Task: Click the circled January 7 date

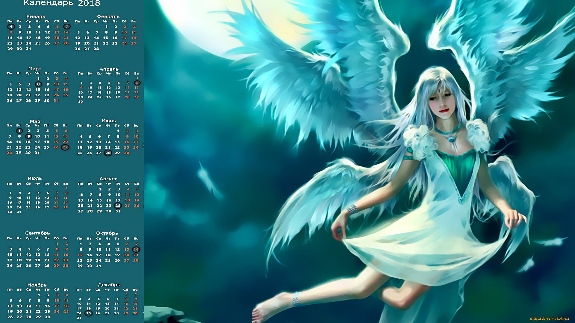Action: click(67, 27)
